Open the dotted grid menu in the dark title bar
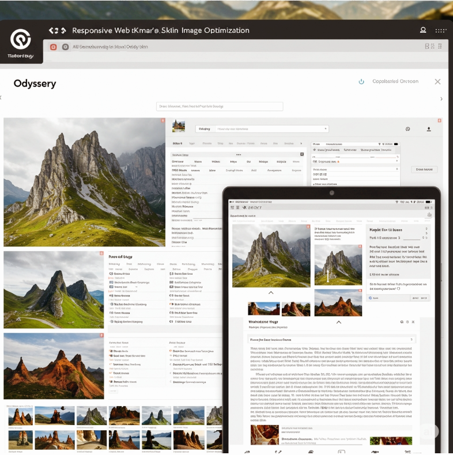Image resolution: width=453 pixels, height=455 pixels. coord(440,30)
